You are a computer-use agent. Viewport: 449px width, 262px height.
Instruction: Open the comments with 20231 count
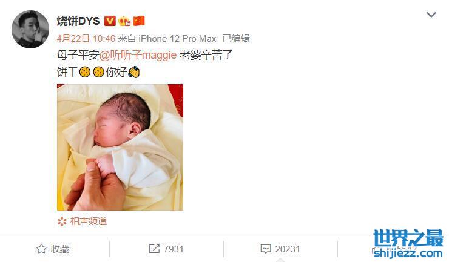pyautogui.click(x=280, y=249)
